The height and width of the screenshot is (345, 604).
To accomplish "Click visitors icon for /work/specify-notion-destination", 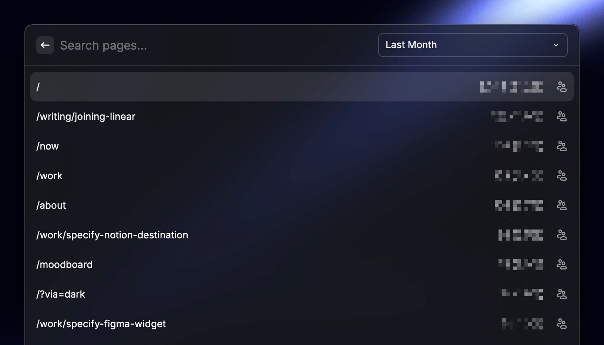I will tap(561, 235).
